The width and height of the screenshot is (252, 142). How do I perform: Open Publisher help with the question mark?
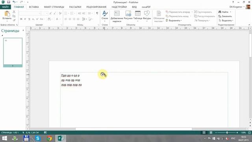coord(233,2)
